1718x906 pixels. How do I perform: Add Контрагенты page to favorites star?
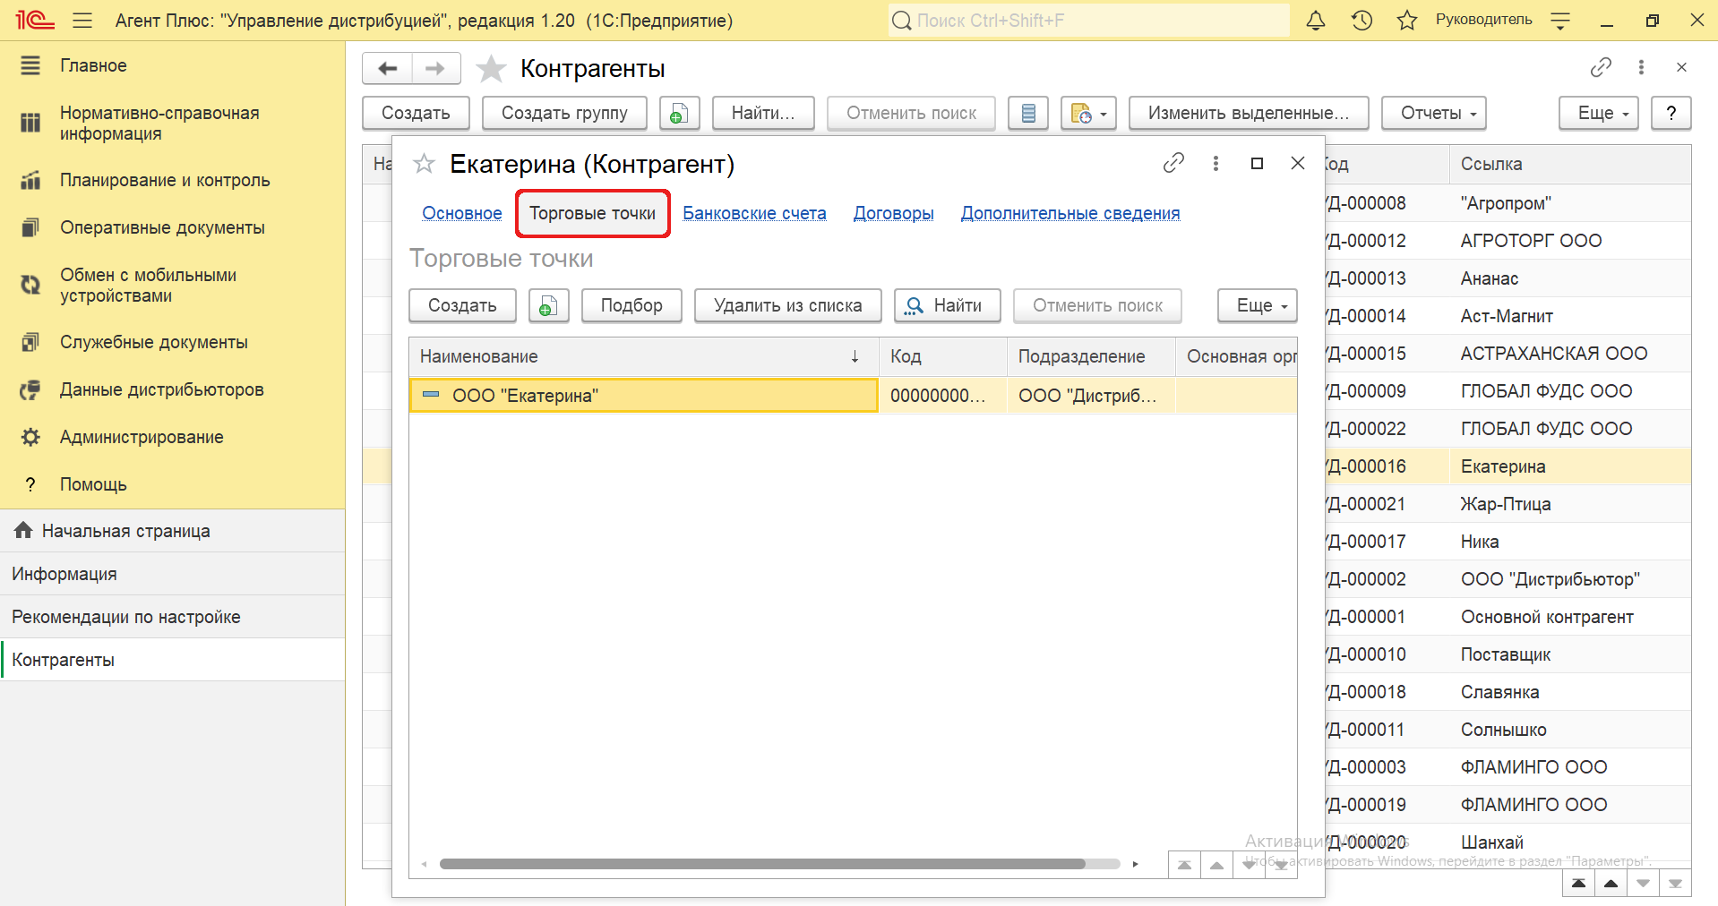click(x=491, y=68)
